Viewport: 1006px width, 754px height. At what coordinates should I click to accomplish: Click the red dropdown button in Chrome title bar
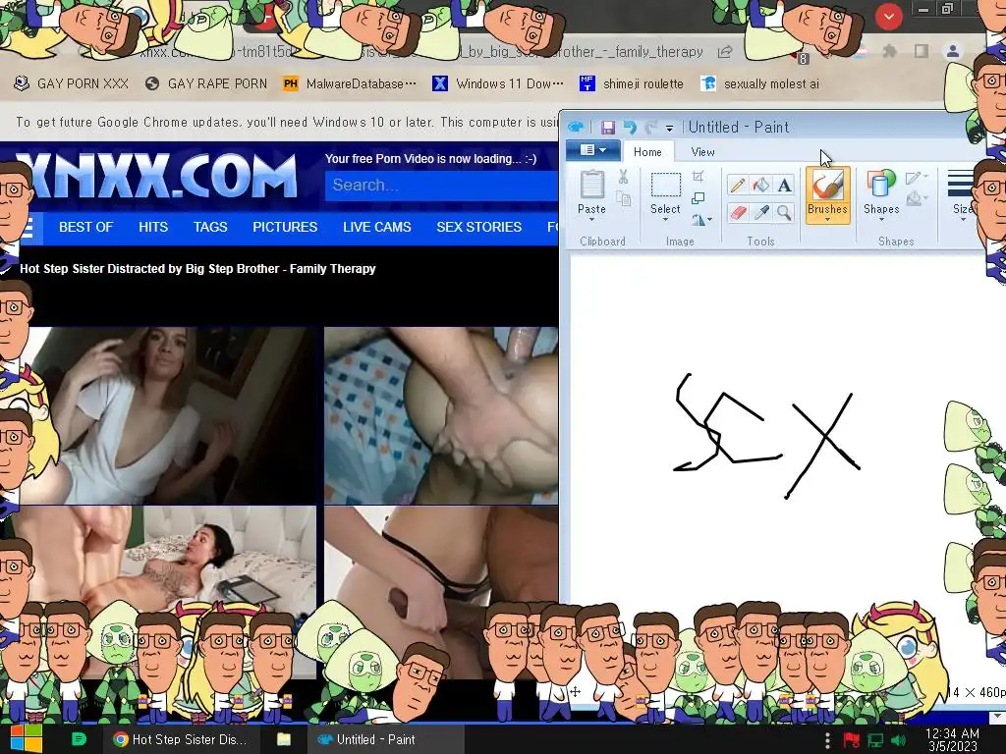pyautogui.click(x=888, y=17)
